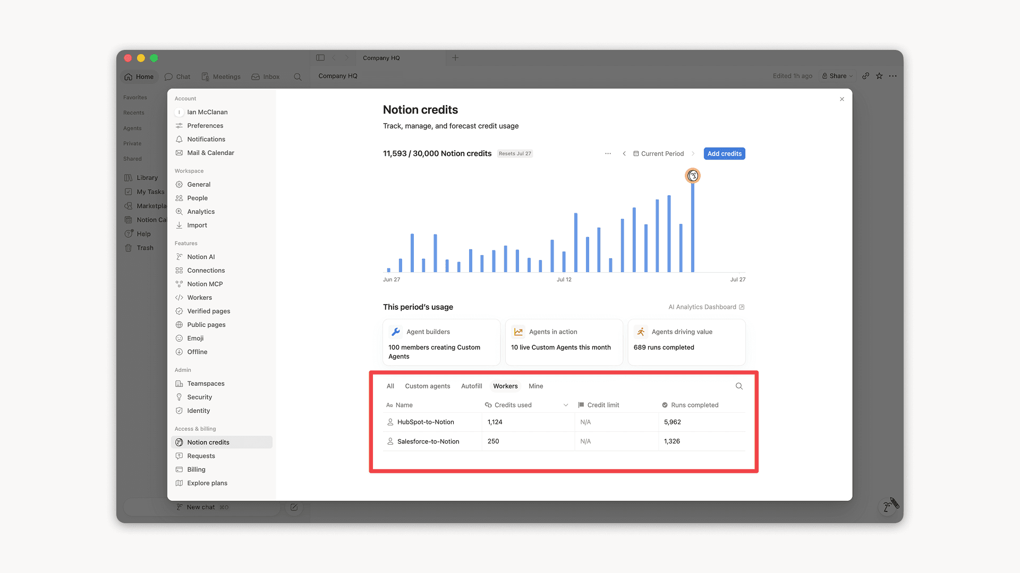The image size is (1020, 573).
Task: Open Workers in the Features section
Action: pyautogui.click(x=222, y=298)
